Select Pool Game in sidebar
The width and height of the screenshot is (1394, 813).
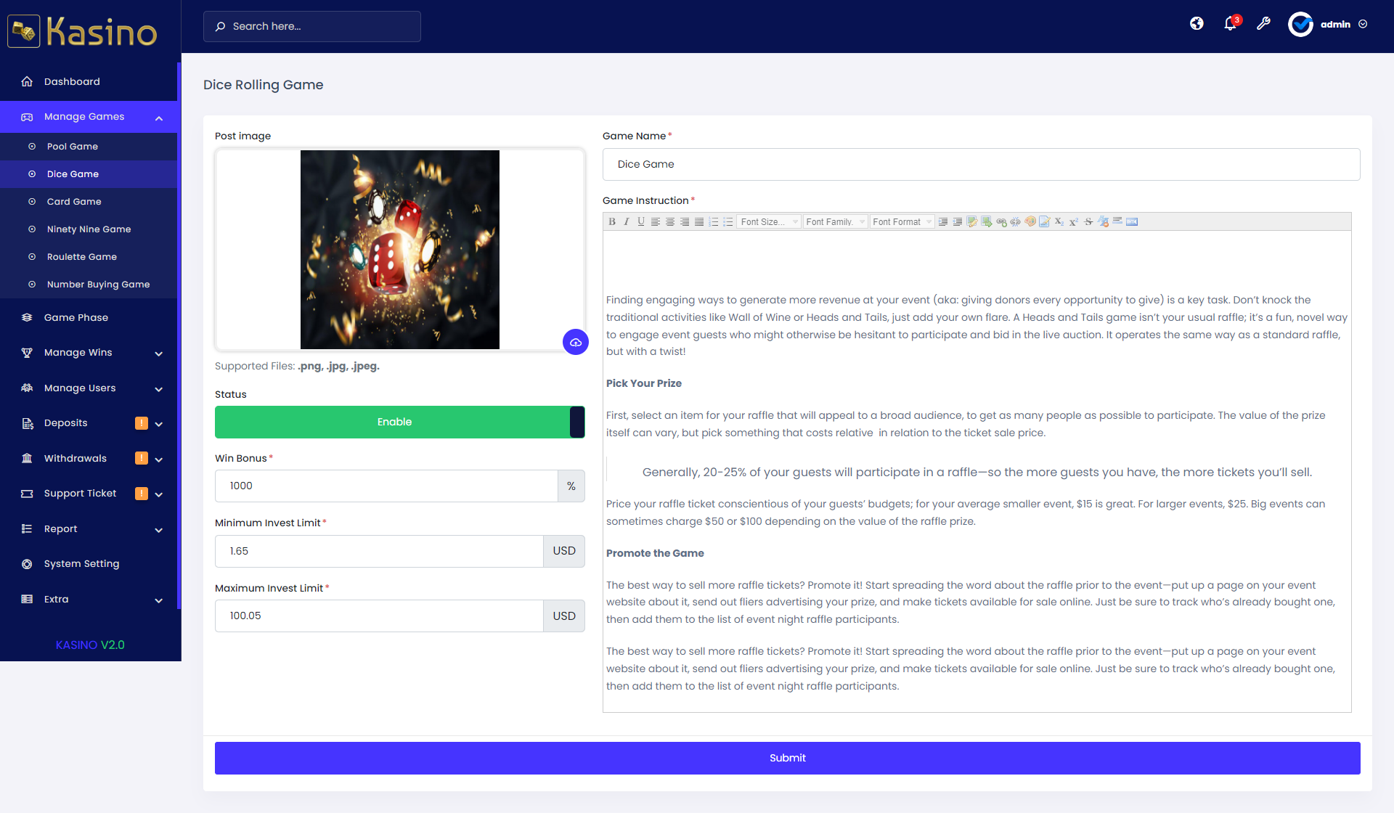coord(89,147)
